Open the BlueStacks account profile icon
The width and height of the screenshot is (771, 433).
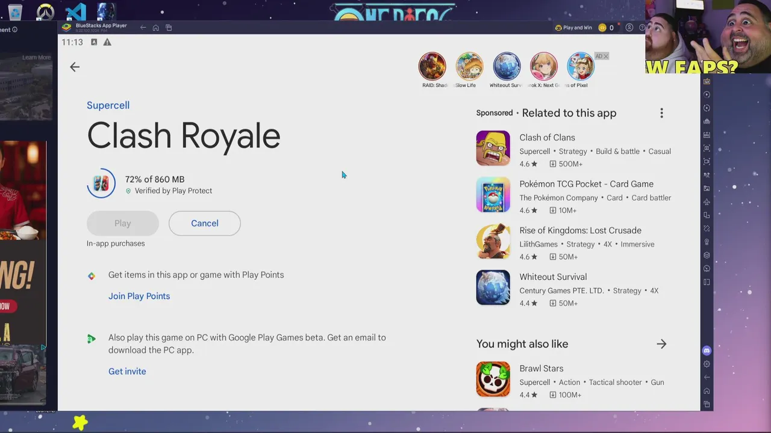pyautogui.click(x=629, y=28)
